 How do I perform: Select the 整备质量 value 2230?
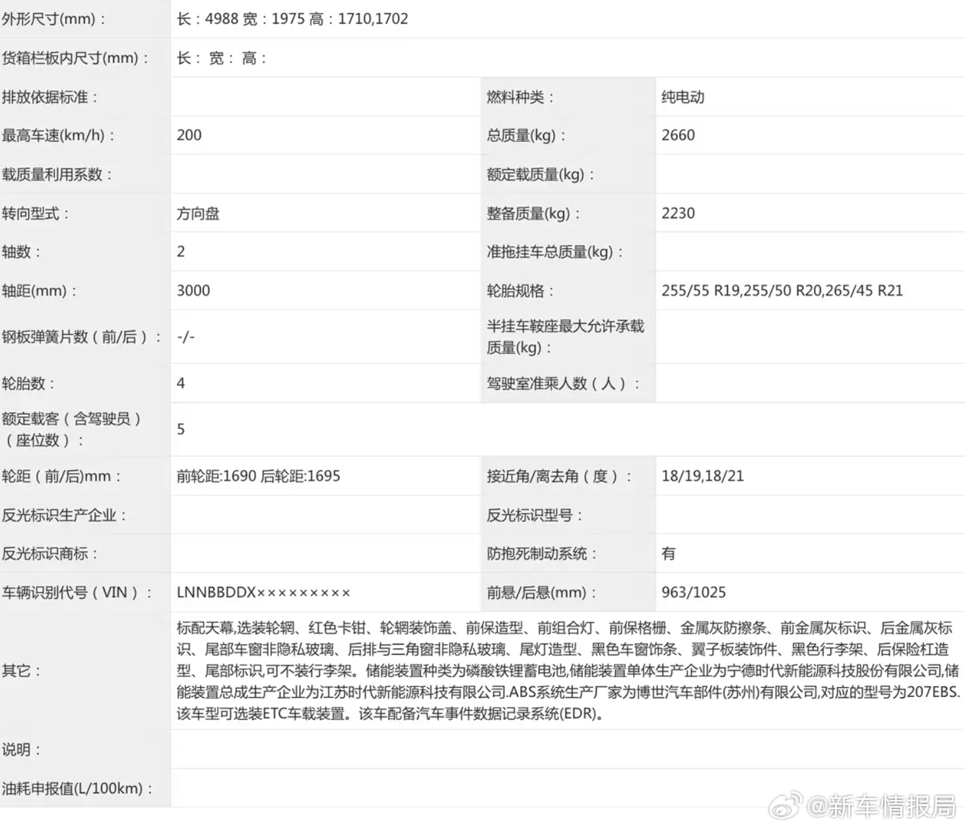click(x=678, y=213)
